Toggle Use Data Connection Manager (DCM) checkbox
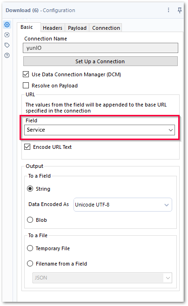 point(26,74)
